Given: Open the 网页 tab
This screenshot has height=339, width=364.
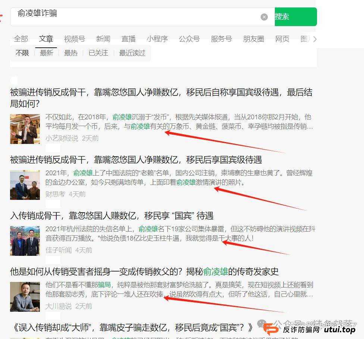Looking at the screenshot, I should [x=282, y=39].
